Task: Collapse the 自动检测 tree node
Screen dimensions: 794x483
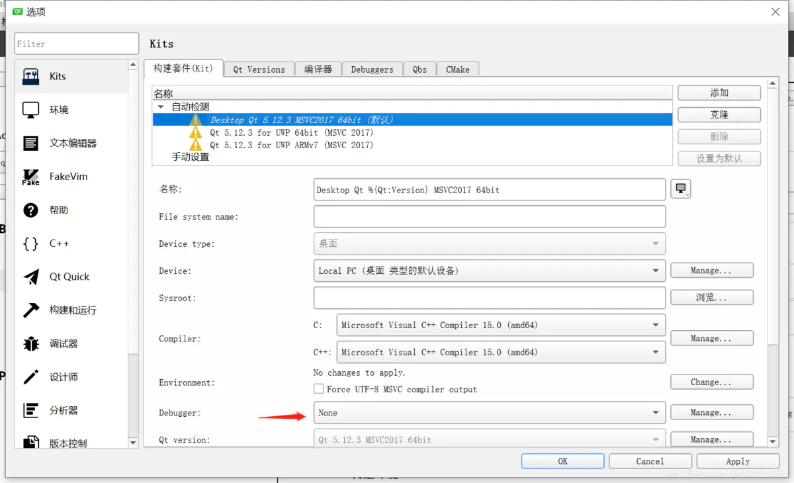Action: [160, 107]
